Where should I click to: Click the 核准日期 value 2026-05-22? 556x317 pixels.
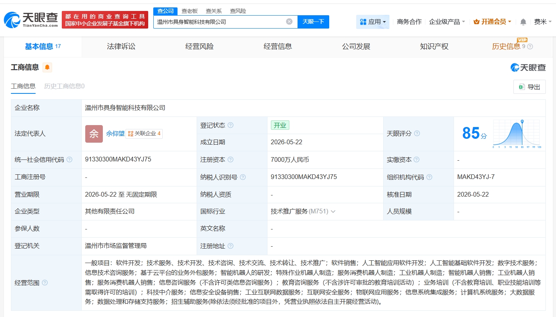point(473,194)
